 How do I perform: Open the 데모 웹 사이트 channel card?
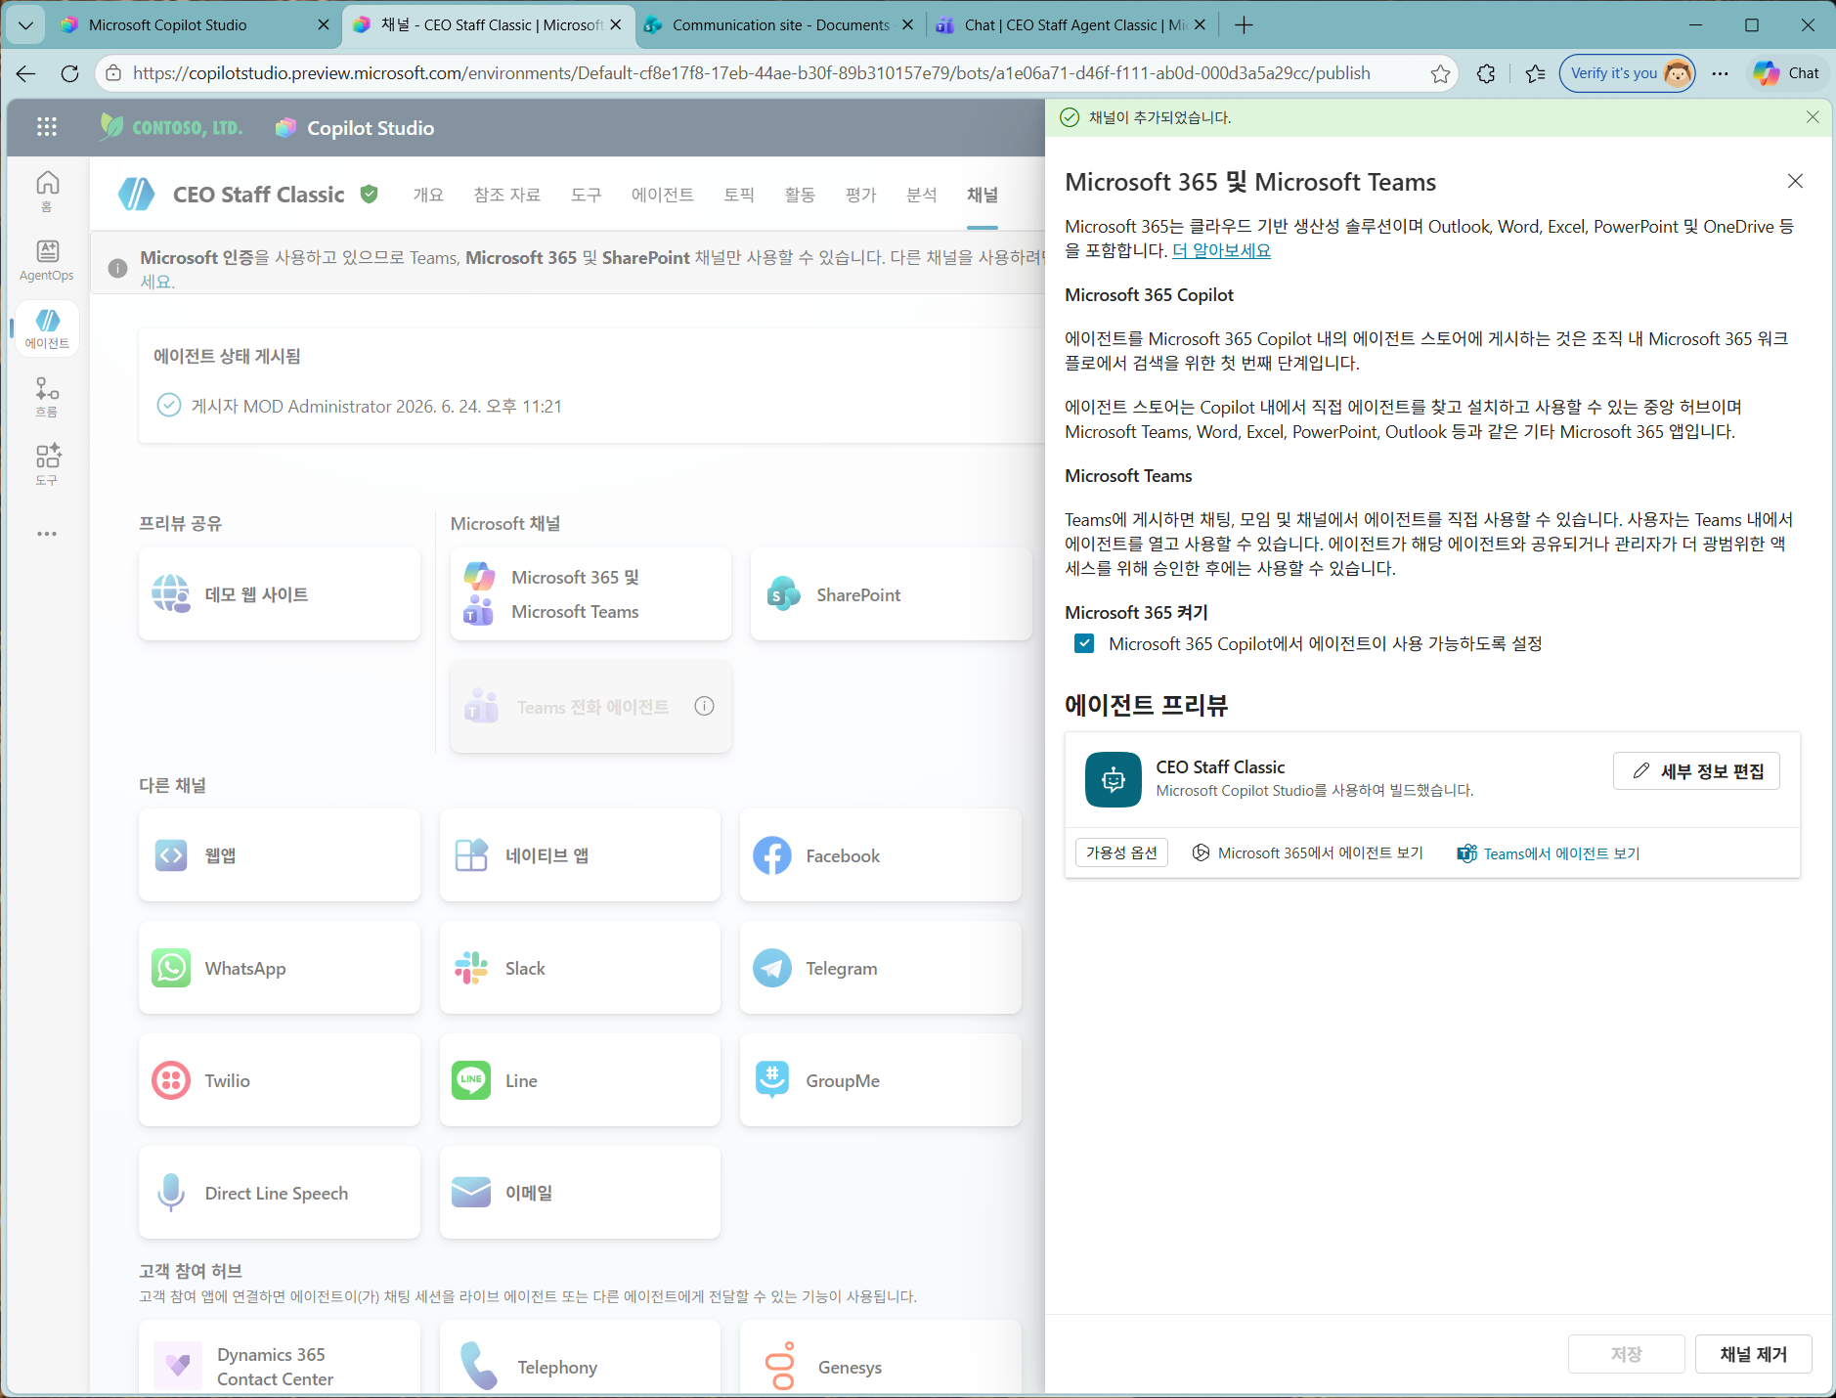point(280,594)
